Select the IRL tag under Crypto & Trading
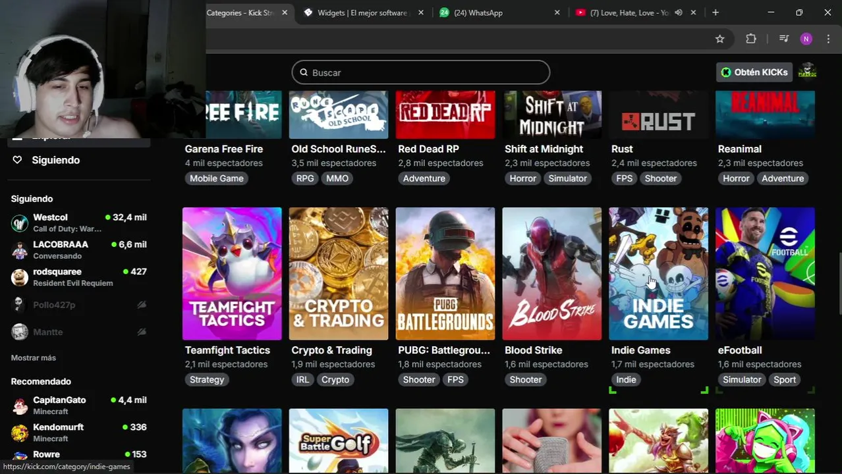This screenshot has width=842, height=474. click(302, 380)
